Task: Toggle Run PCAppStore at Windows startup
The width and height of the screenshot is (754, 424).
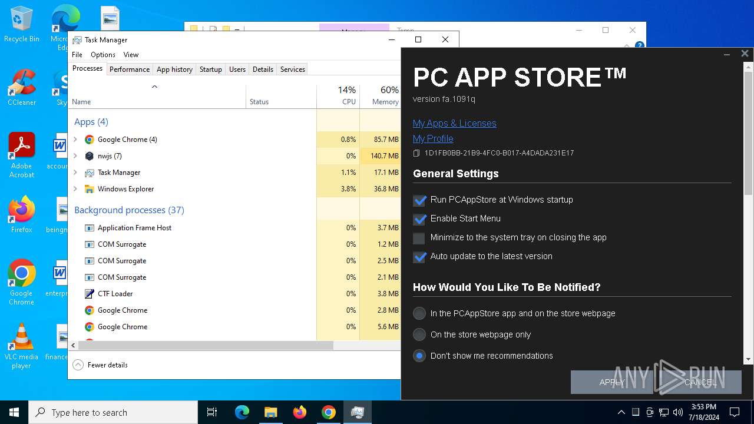Action: 419,200
